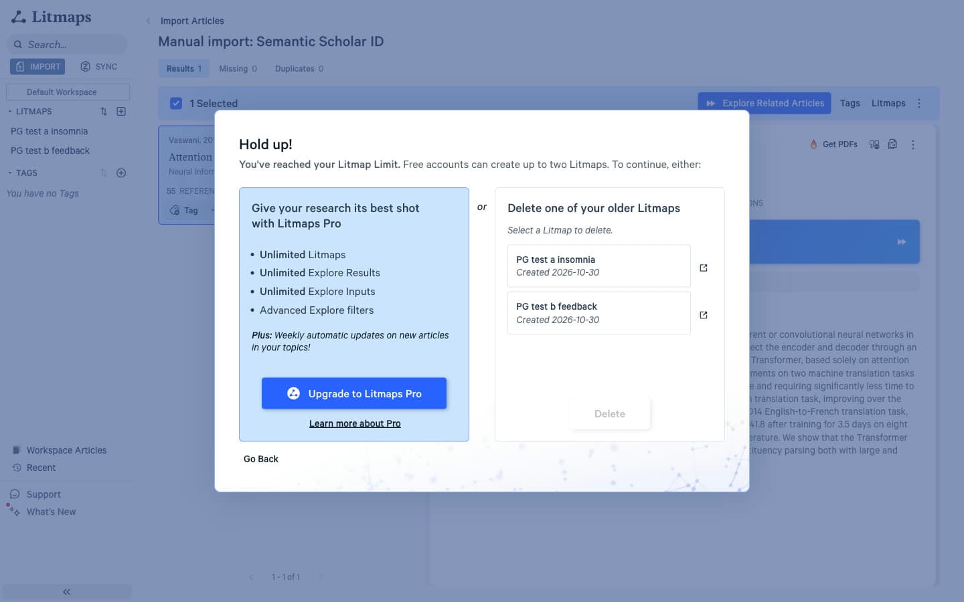Collapse the LITMAPS section
964x602 pixels.
[10, 112]
